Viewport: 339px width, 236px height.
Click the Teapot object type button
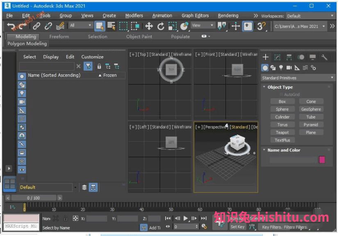[282, 132]
